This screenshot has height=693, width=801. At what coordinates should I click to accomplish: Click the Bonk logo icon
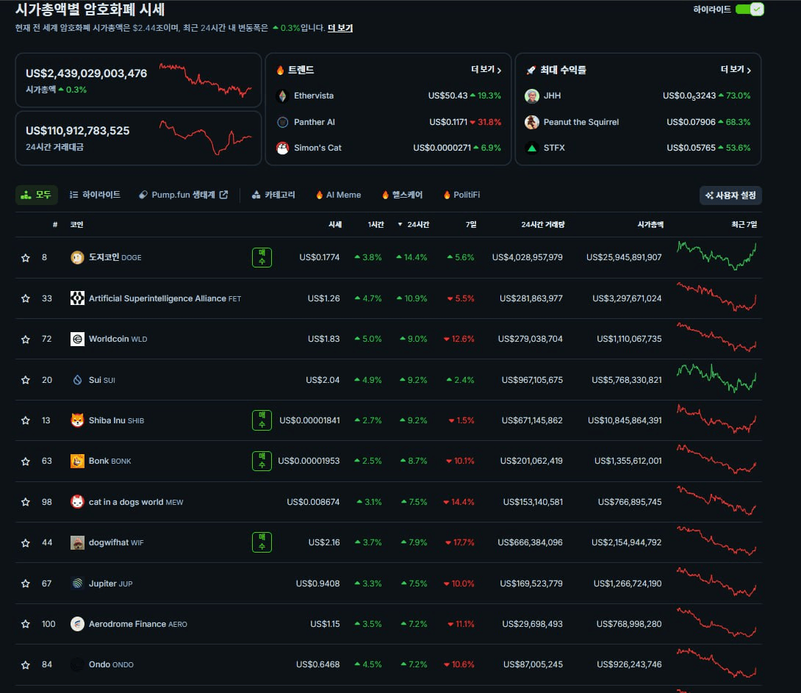(77, 461)
